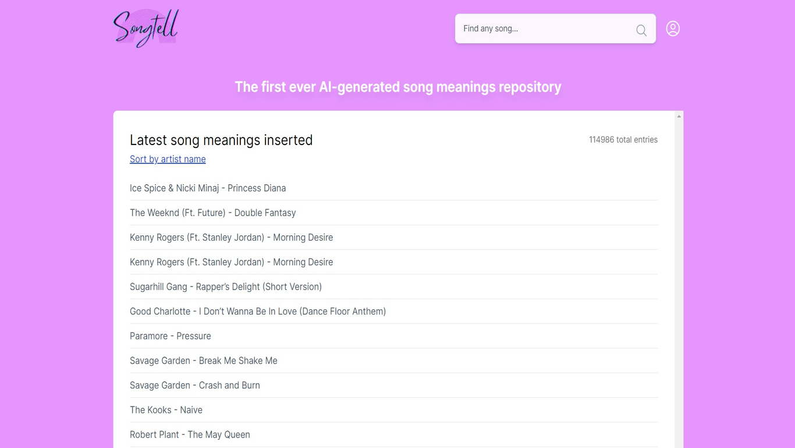Open Sugarhill Gang - Rapper's Delight (Short Version)
795x448 pixels.
point(225,287)
